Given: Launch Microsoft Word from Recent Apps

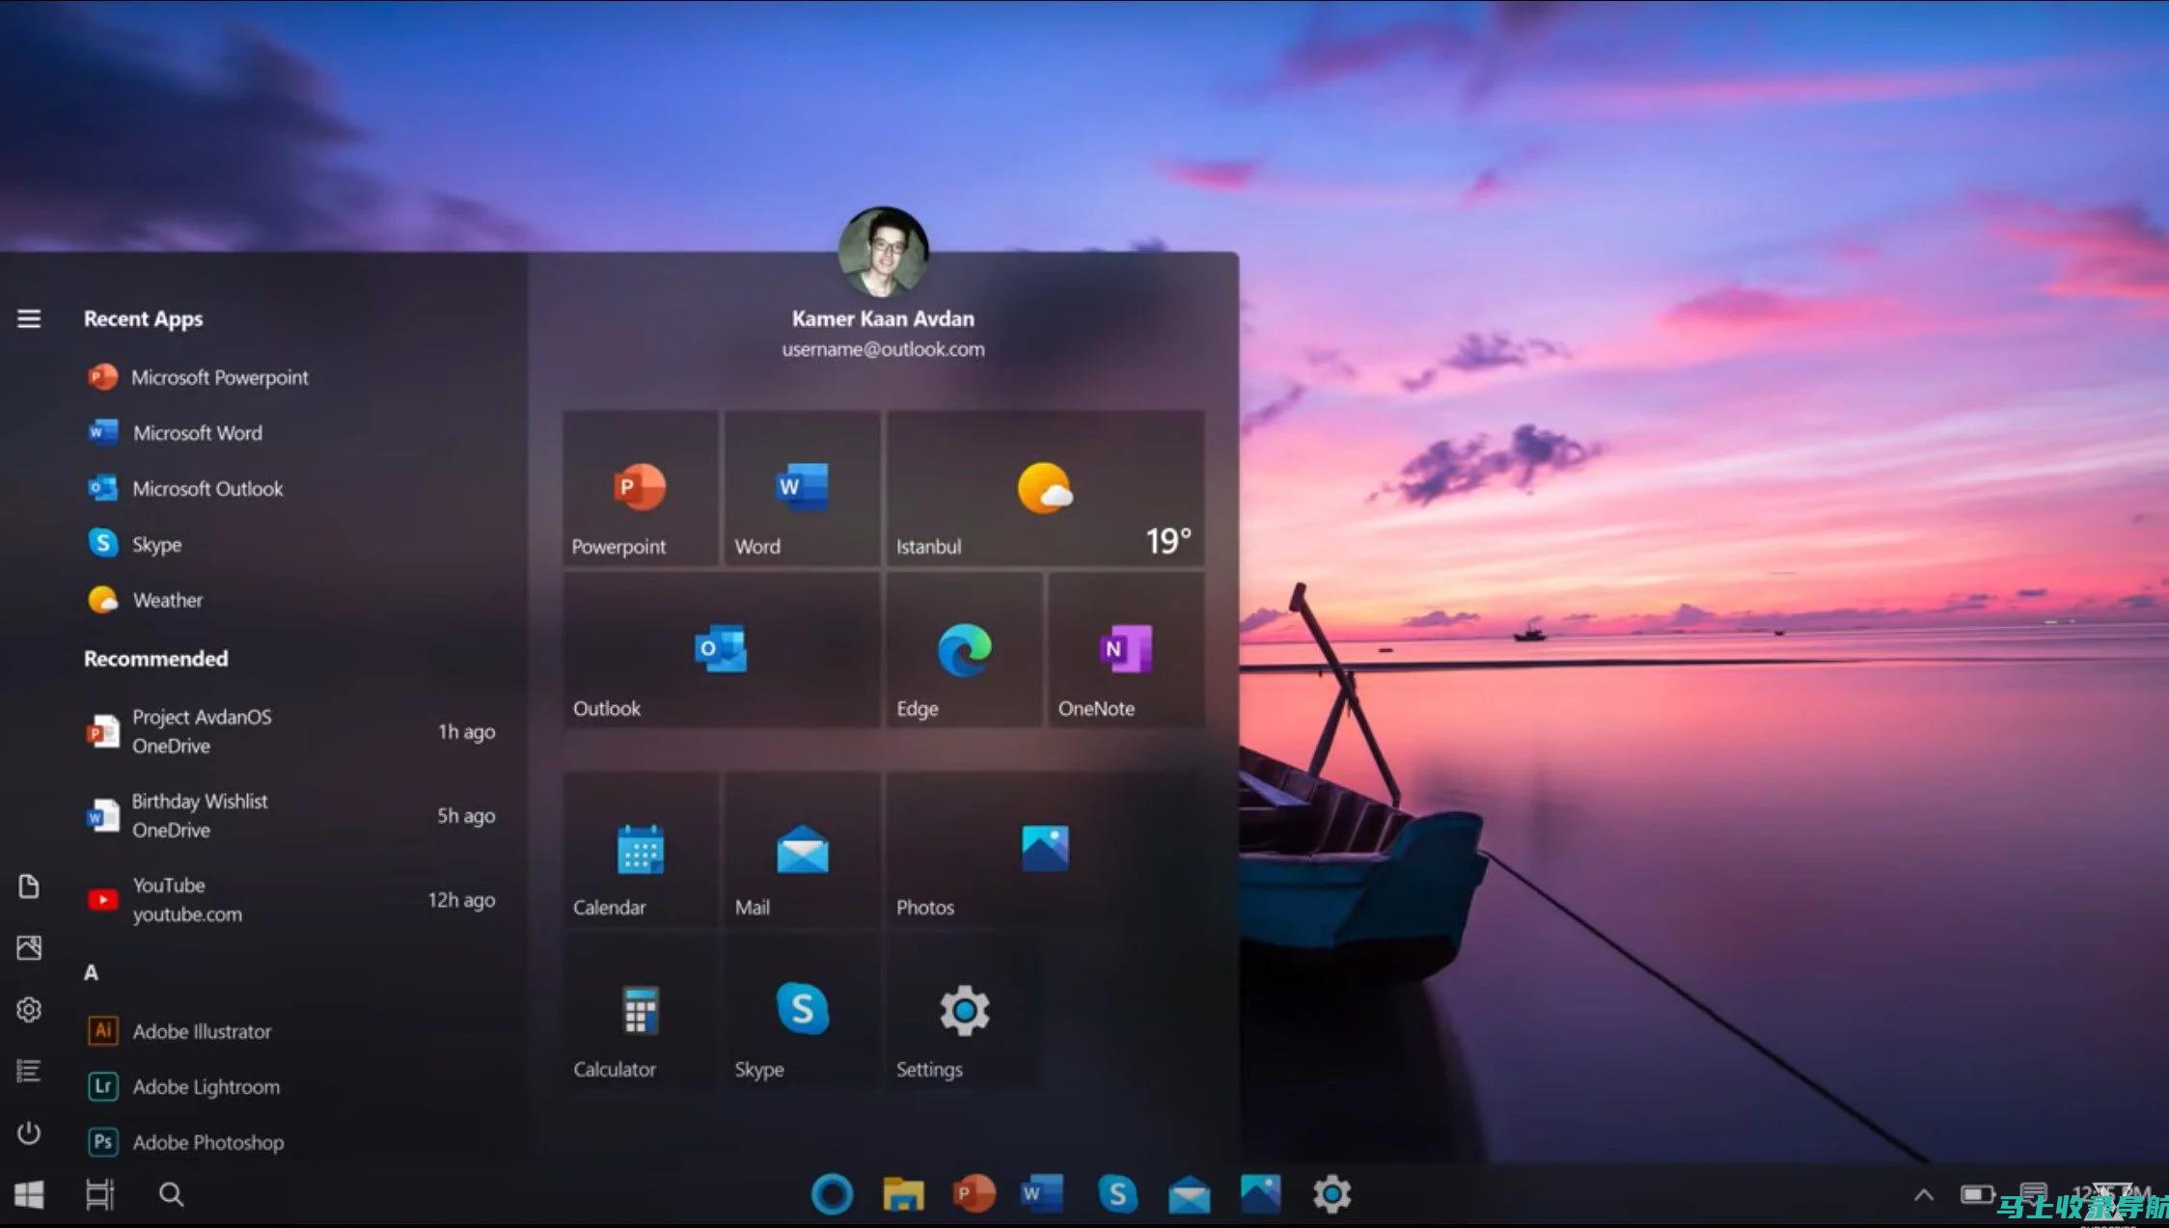Looking at the screenshot, I should 175,432.
